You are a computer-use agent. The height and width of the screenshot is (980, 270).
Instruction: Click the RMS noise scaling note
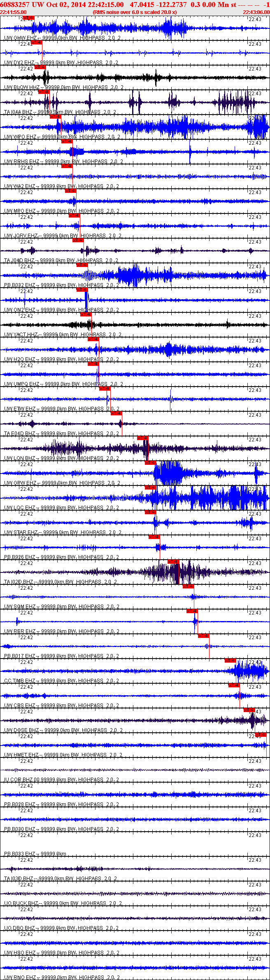click(135, 12)
